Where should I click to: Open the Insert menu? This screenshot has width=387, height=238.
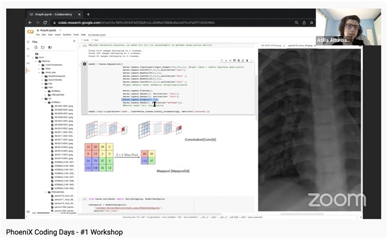[57, 35]
